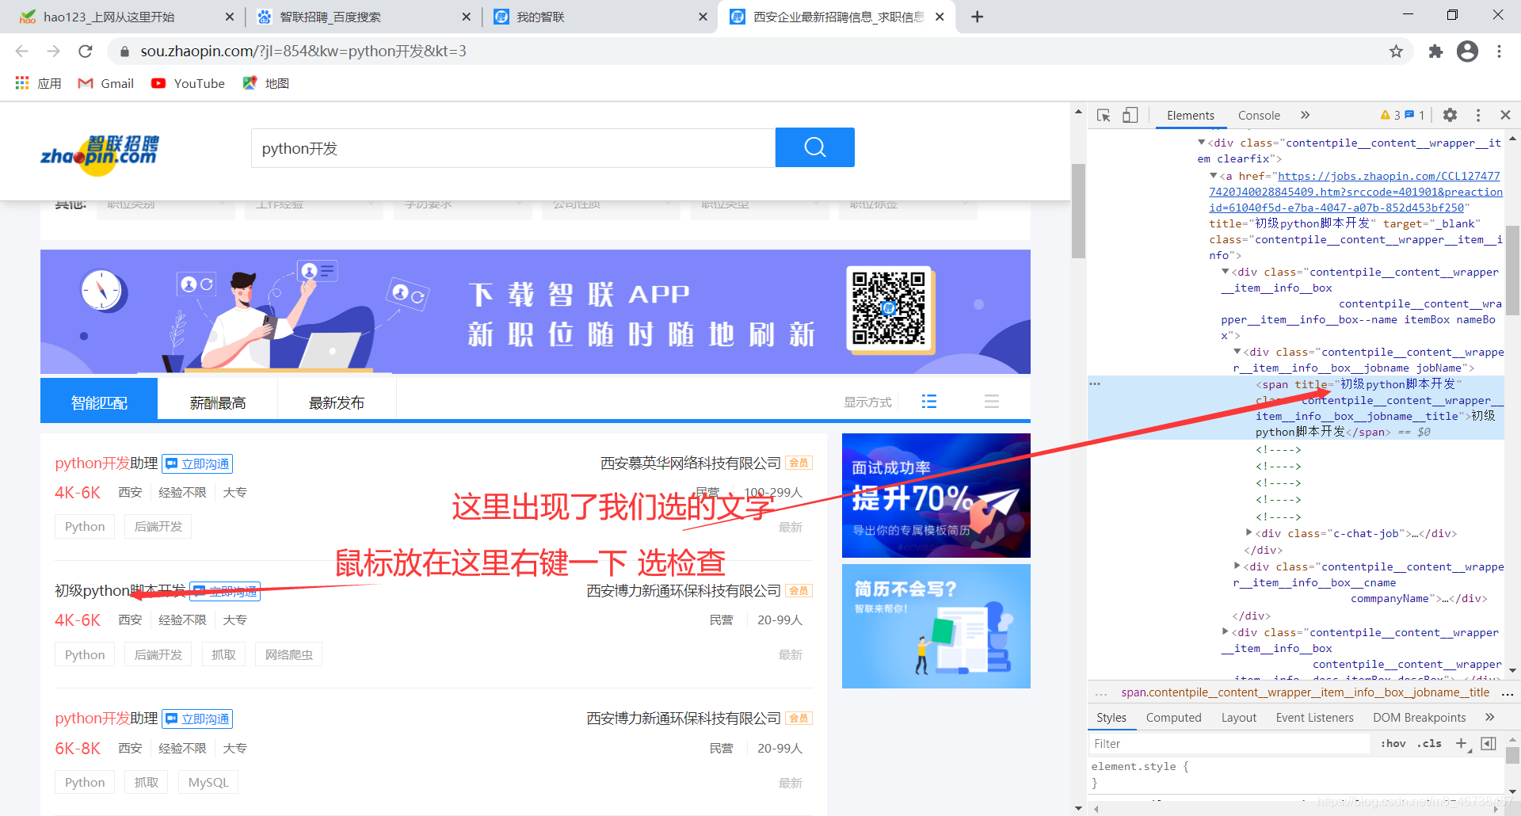Open the browser profile avatar
This screenshot has width=1521, height=816.
1467,51
